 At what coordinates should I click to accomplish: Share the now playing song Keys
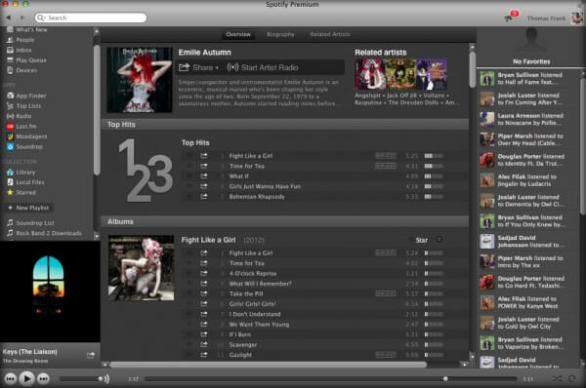91,355
